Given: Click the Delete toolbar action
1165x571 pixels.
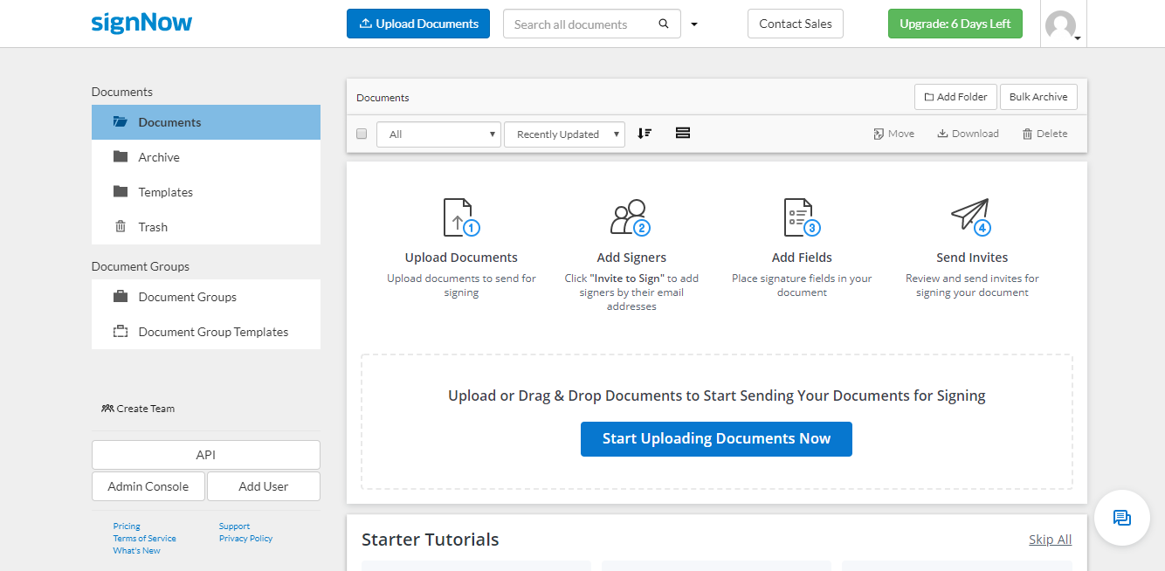Looking at the screenshot, I should [x=1044, y=134].
